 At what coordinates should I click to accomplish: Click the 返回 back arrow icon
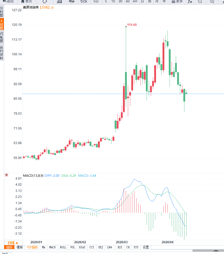pos(4,1)
